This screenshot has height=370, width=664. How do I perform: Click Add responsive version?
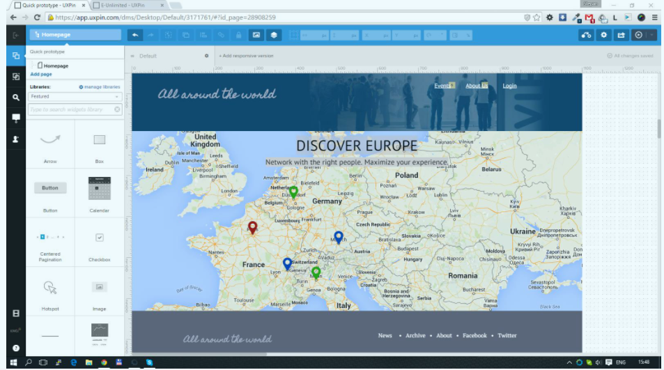pyautogui.click(x=247, y=56)
